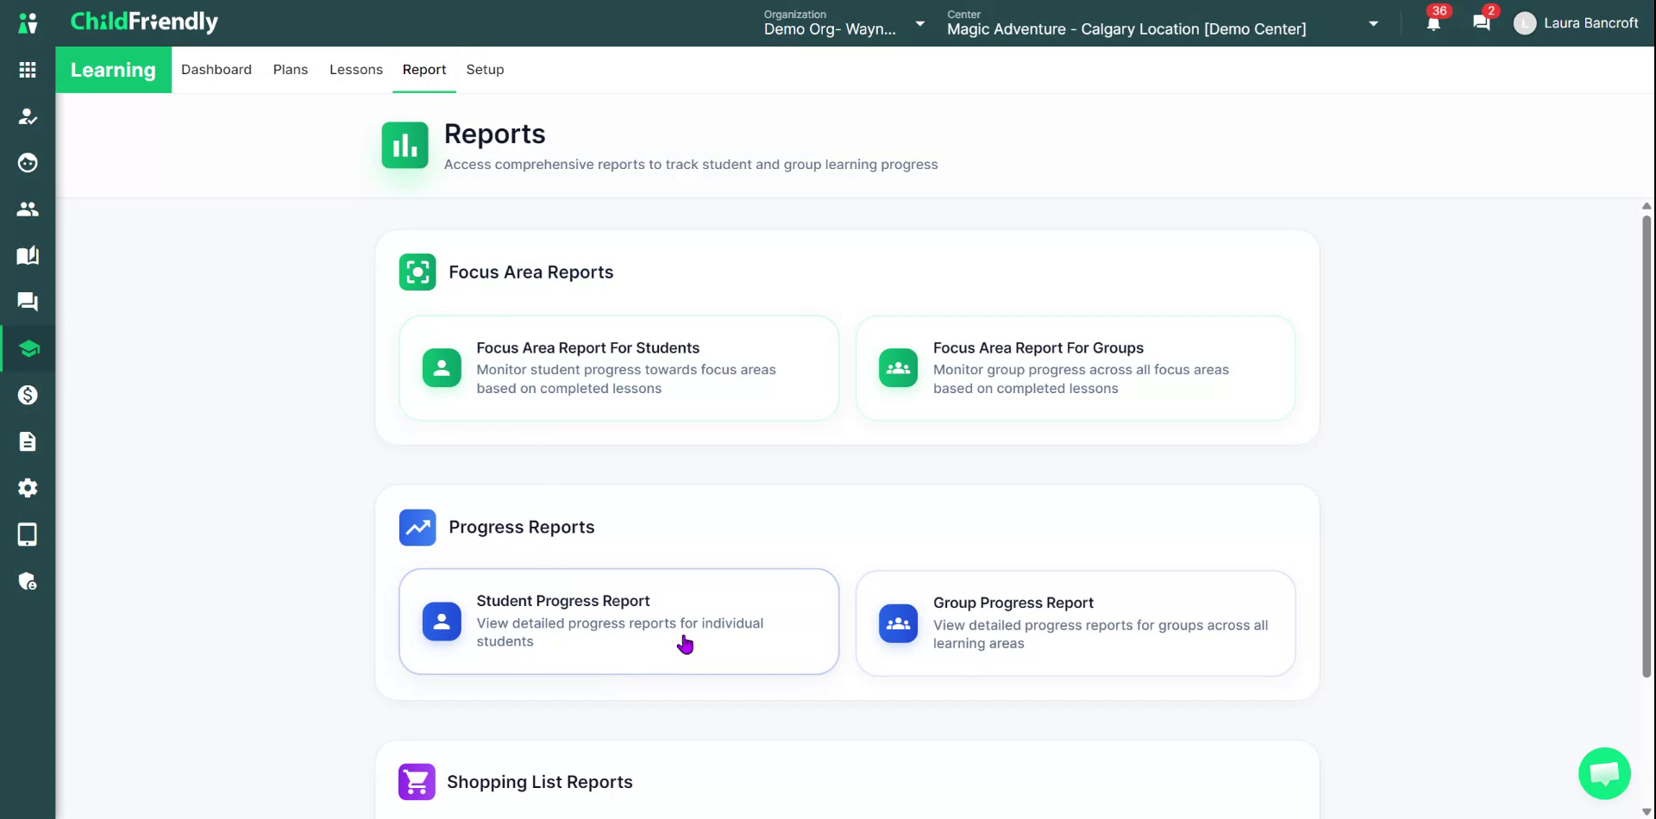This screenshot has width=1656, height=819.
Task: Click the Progress Reports heading
Action: 522,528
